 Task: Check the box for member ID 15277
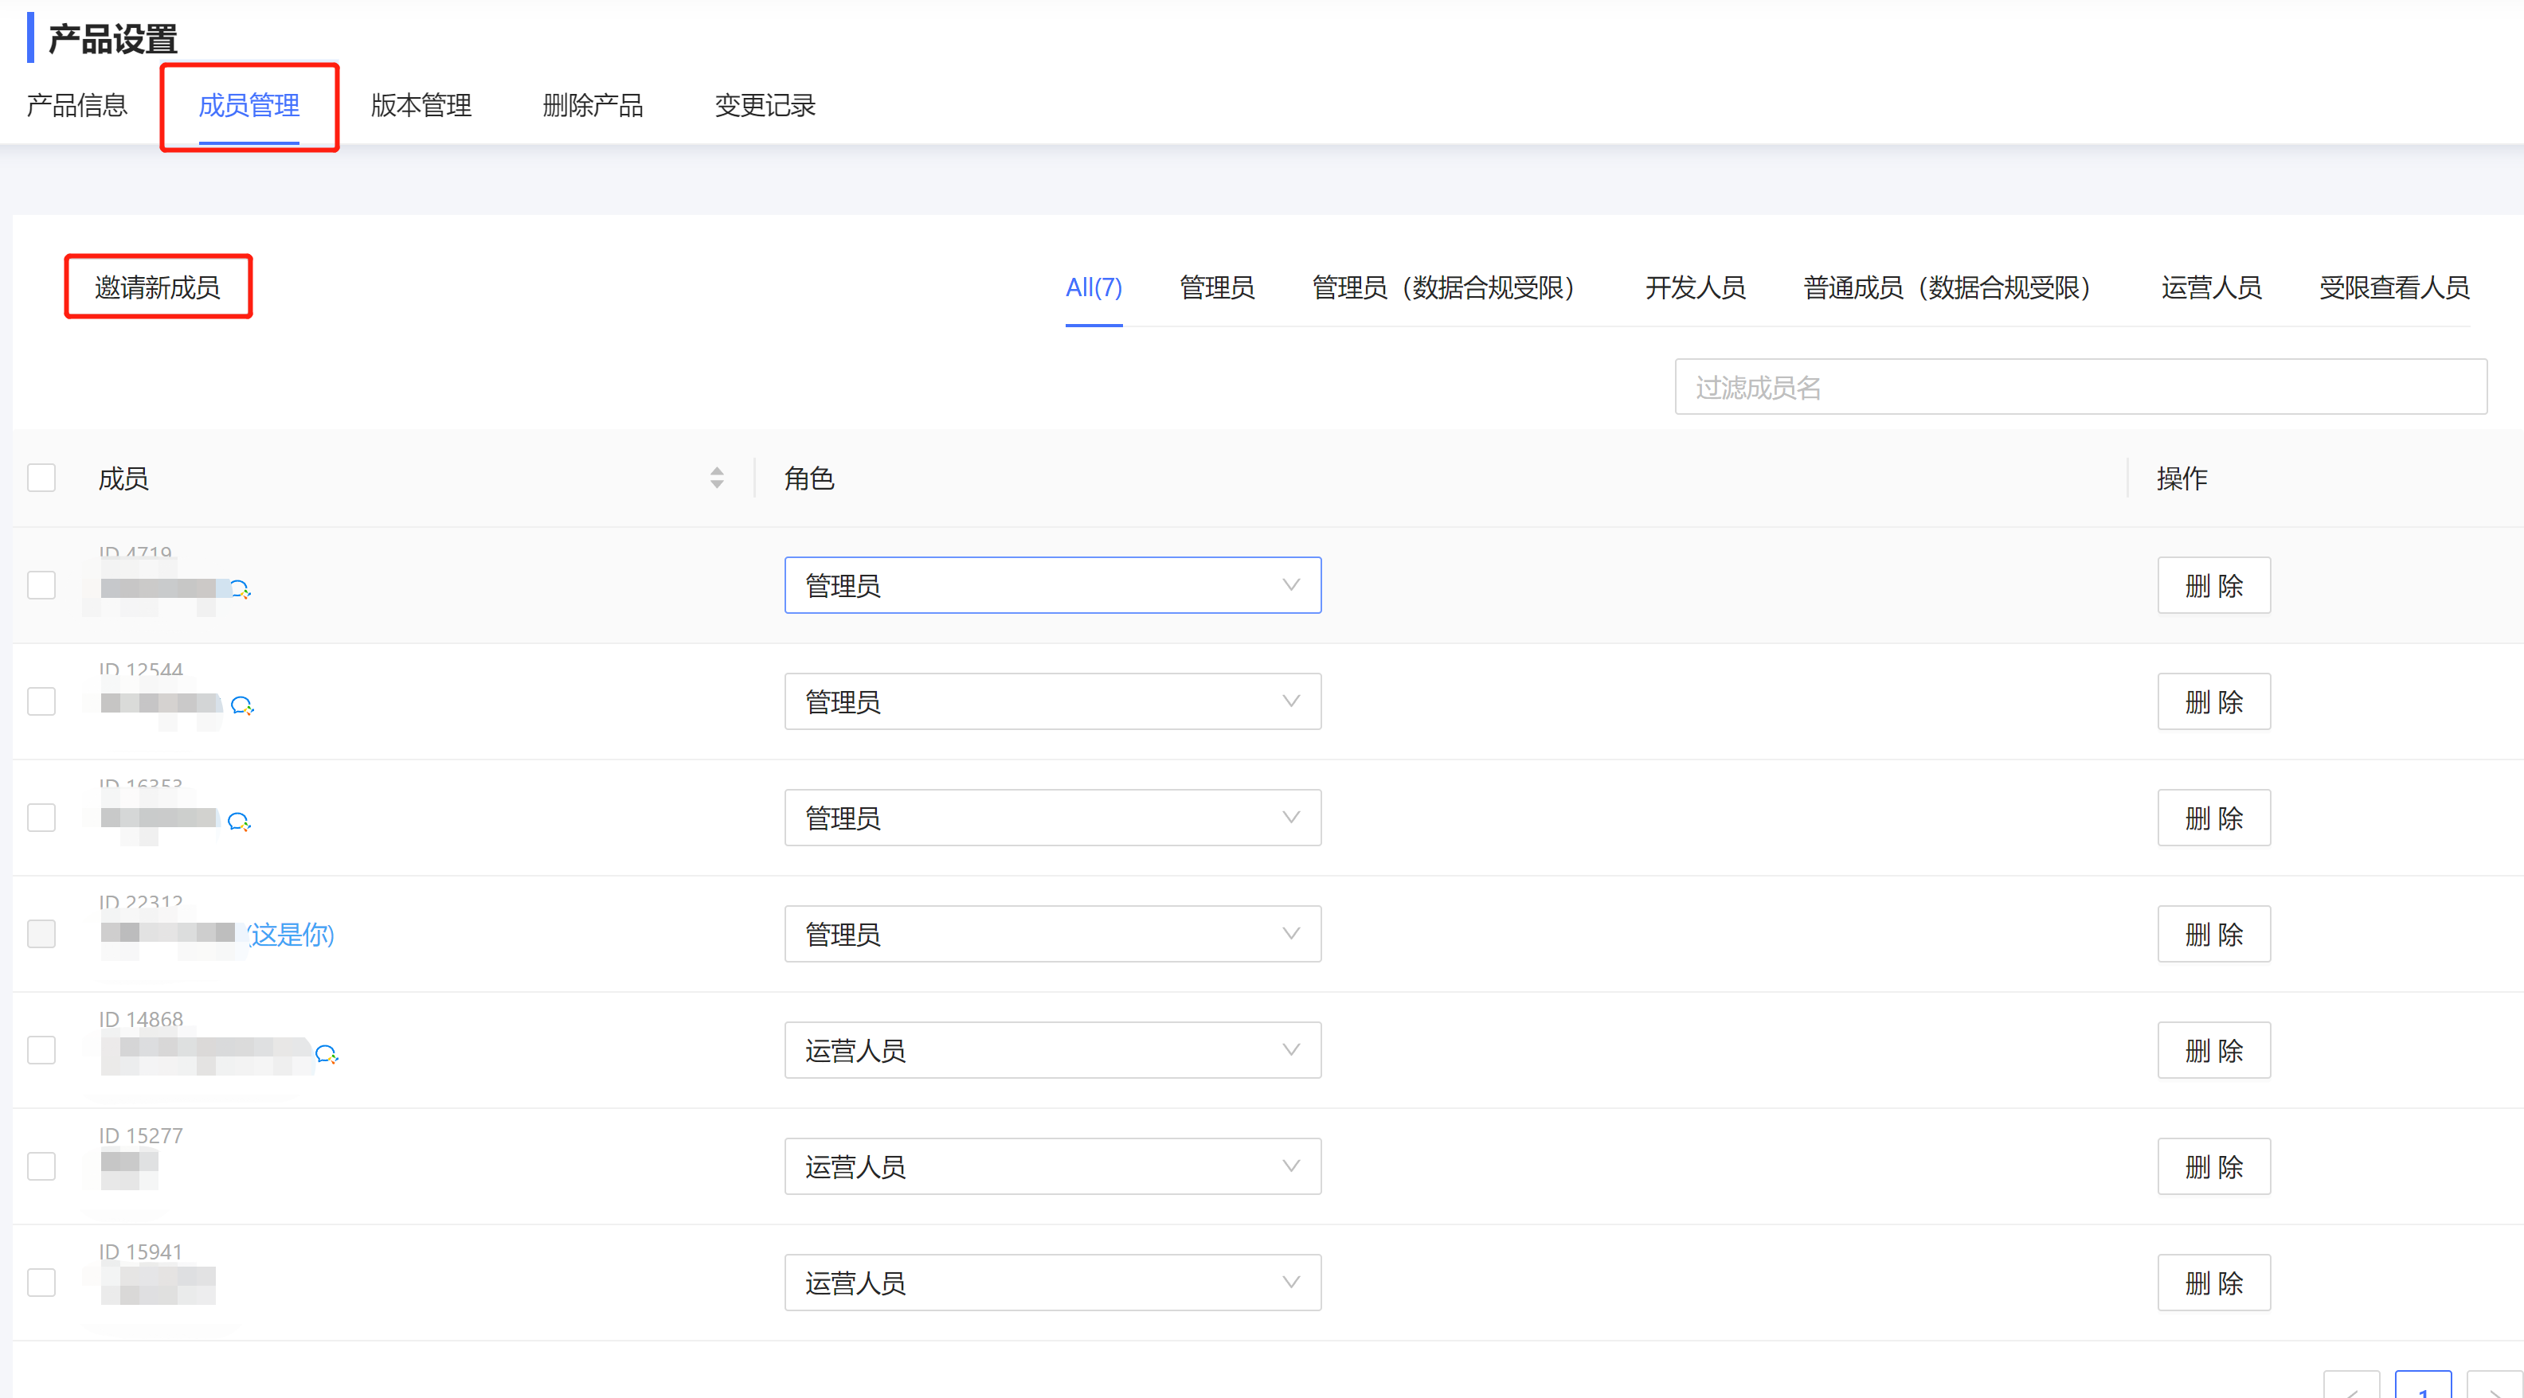[41, 1166]
